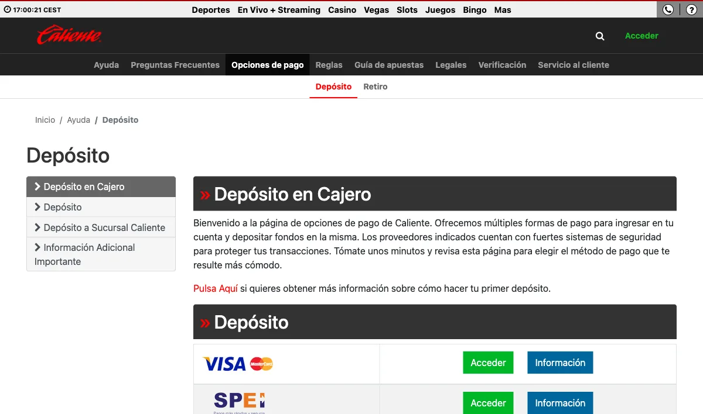Open the question mark help icon
703x414 pixels.
691,9
